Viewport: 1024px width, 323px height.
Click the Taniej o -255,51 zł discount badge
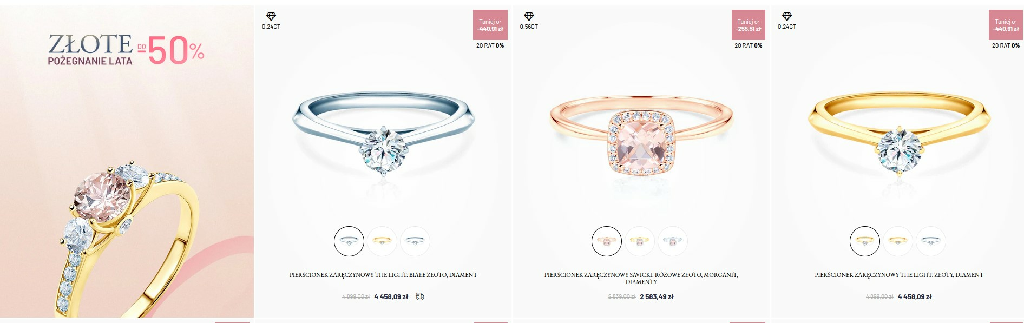tap(749, 25)
